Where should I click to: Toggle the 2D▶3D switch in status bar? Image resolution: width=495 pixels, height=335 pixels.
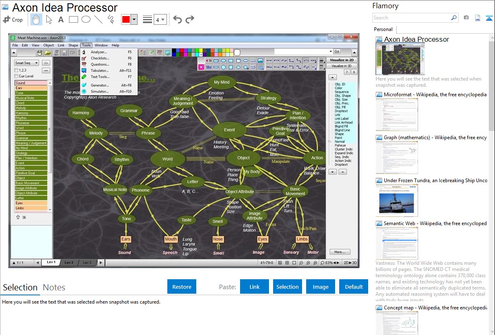(350, 263)
